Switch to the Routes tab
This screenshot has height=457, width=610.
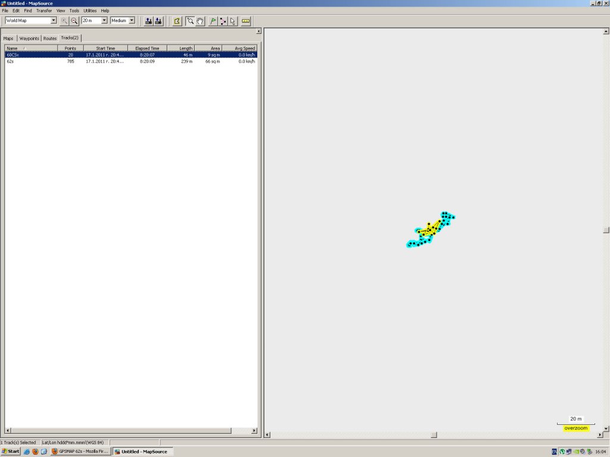pyautogui.click(x=50, y=39)
